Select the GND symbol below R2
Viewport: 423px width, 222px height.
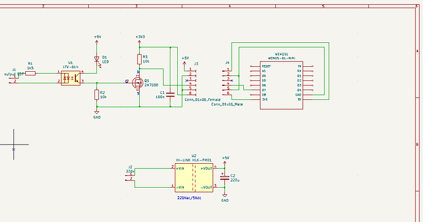97,114
